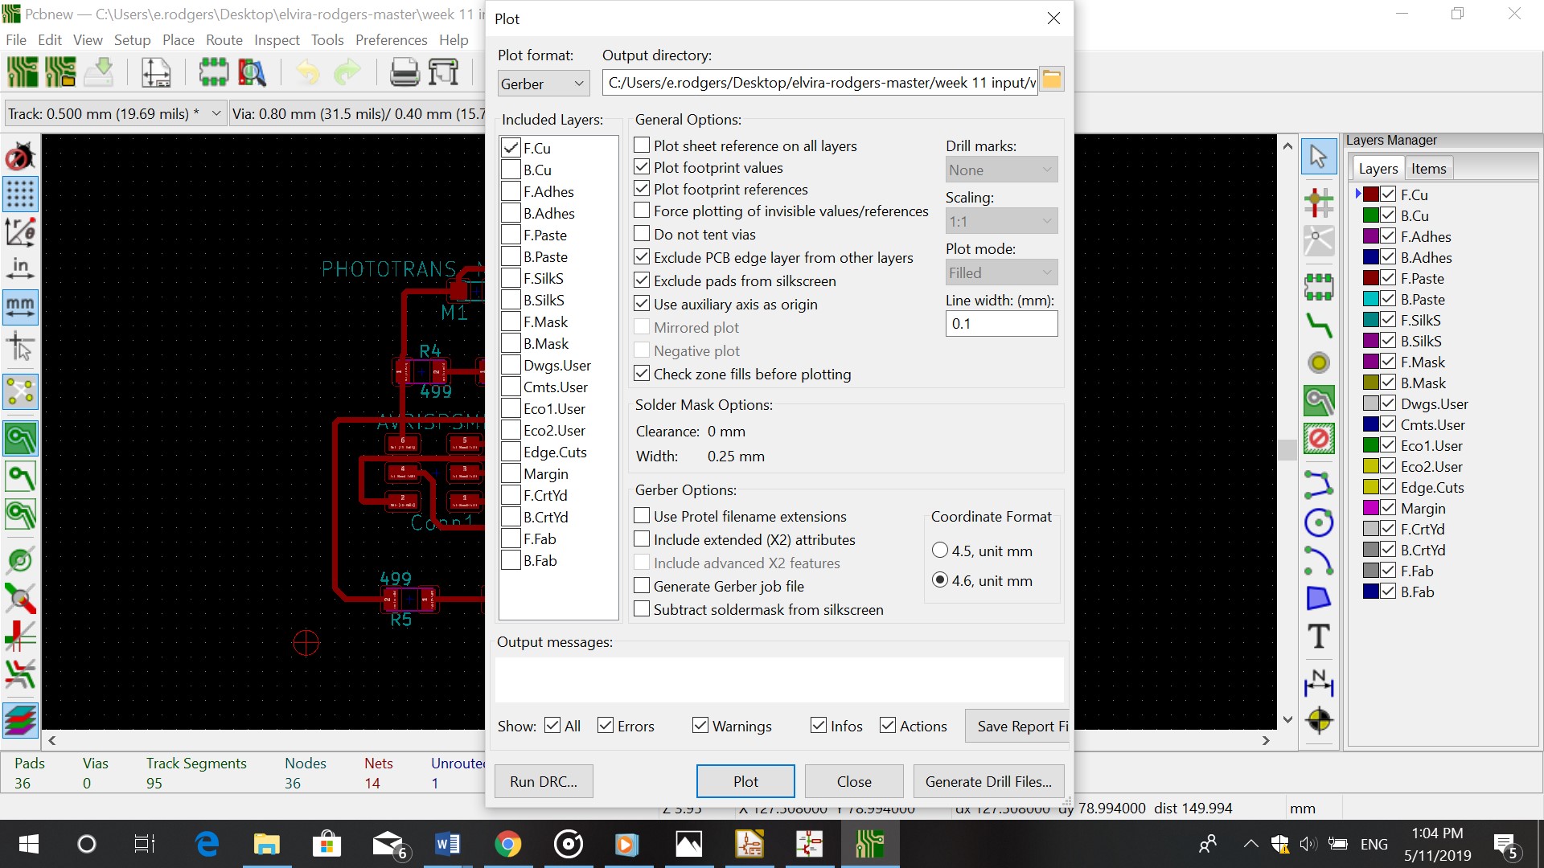The image size is (1544, 868).
Task: Switch units to millimeters icon
Action: tap(20, 307)
